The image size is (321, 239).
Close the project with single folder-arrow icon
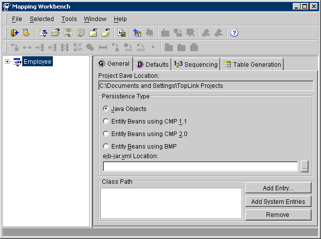[x=93, y=33]
